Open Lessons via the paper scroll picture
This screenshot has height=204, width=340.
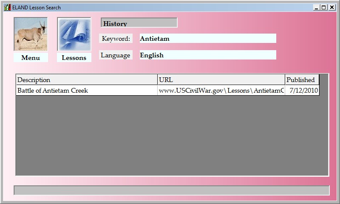coord(74,34)
